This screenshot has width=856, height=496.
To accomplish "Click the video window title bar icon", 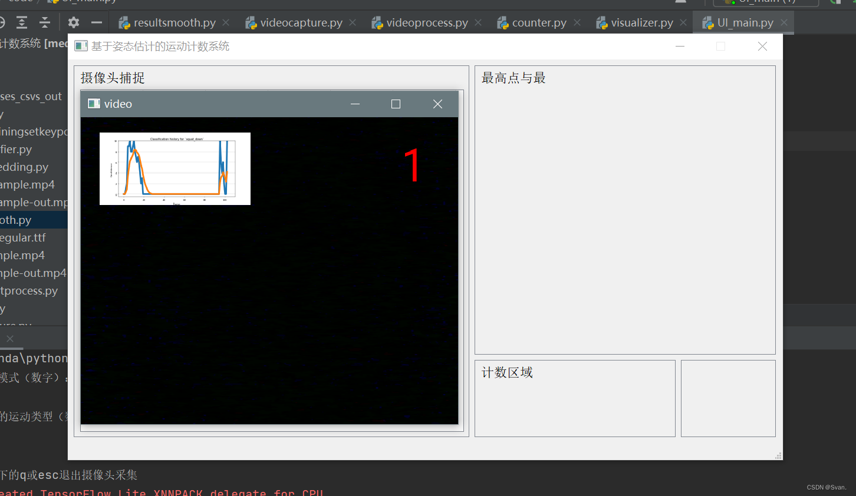I will [94, 104].
